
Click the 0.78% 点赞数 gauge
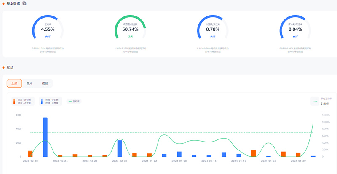[x=213, y=29]
